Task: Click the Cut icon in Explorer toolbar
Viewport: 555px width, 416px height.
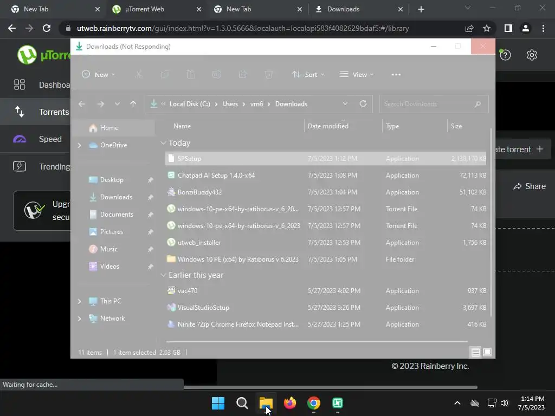Action: pos(138,75)
